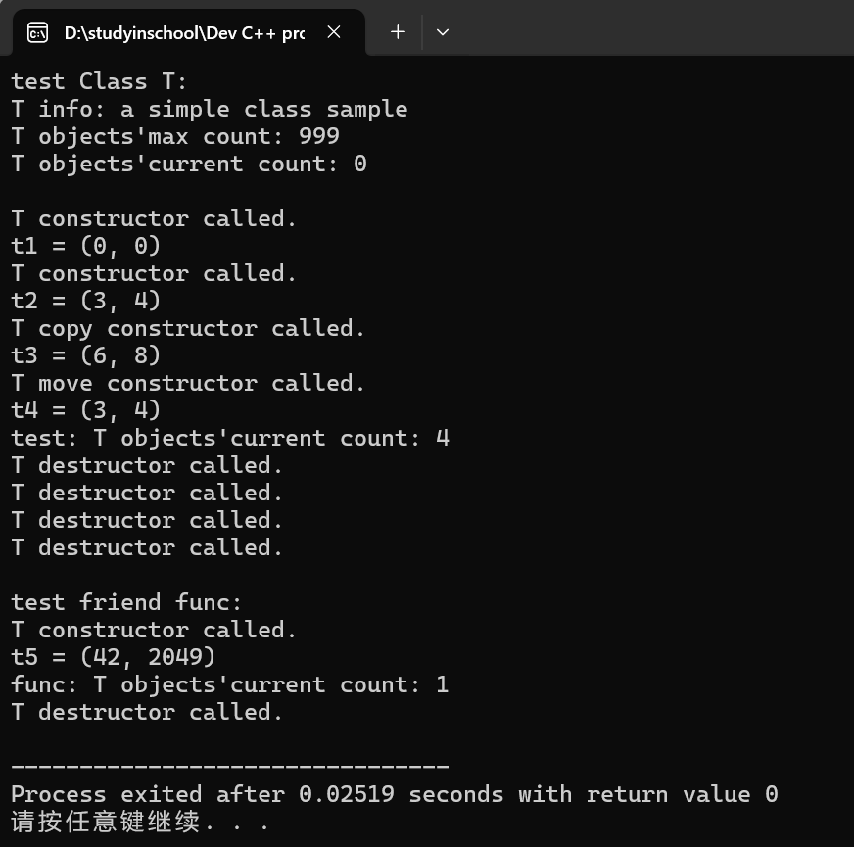Click the 'T info: a simple class sample' line
The height and width of the screenshot is (847, 854).
210,109
